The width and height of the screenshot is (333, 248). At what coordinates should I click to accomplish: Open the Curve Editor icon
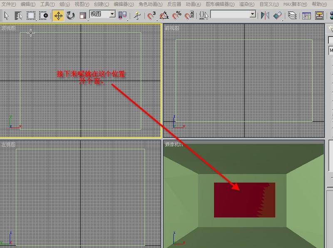click(307, 16)
